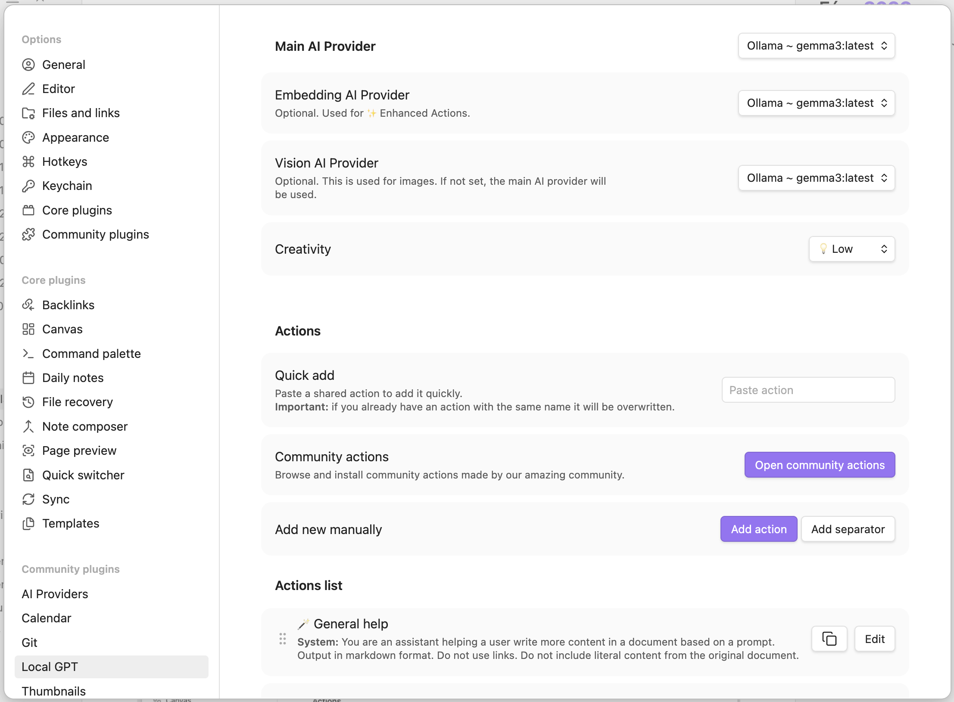The width and height of the screenshot is (954, 702).
Task: Grab the drag handle beside General help
Action: point(283,639)
